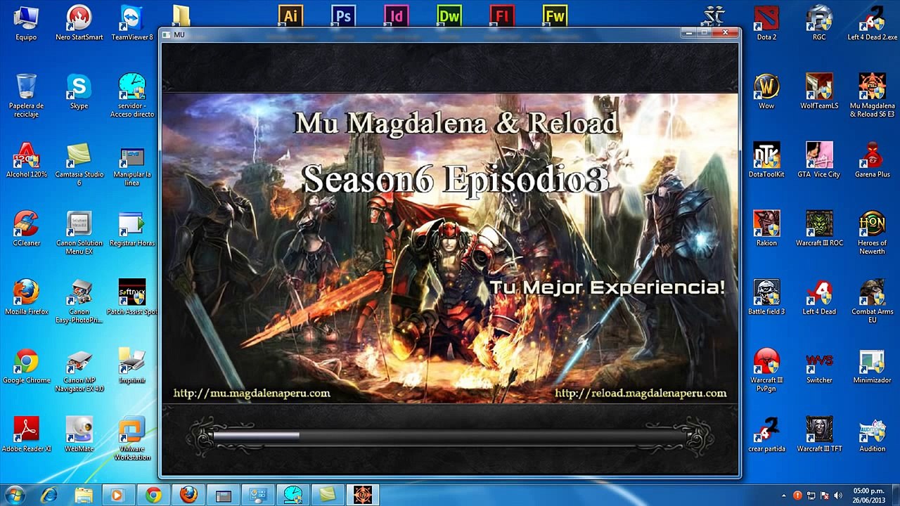Open the volume control in tray
900x506 pixels.
838,495
